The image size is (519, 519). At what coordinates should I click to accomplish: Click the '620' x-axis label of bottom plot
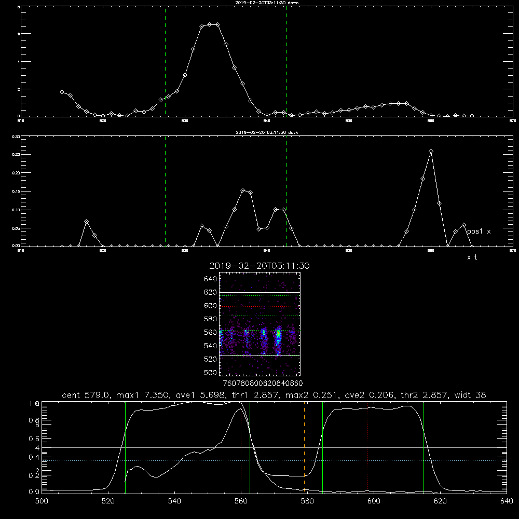coord(440,501)
